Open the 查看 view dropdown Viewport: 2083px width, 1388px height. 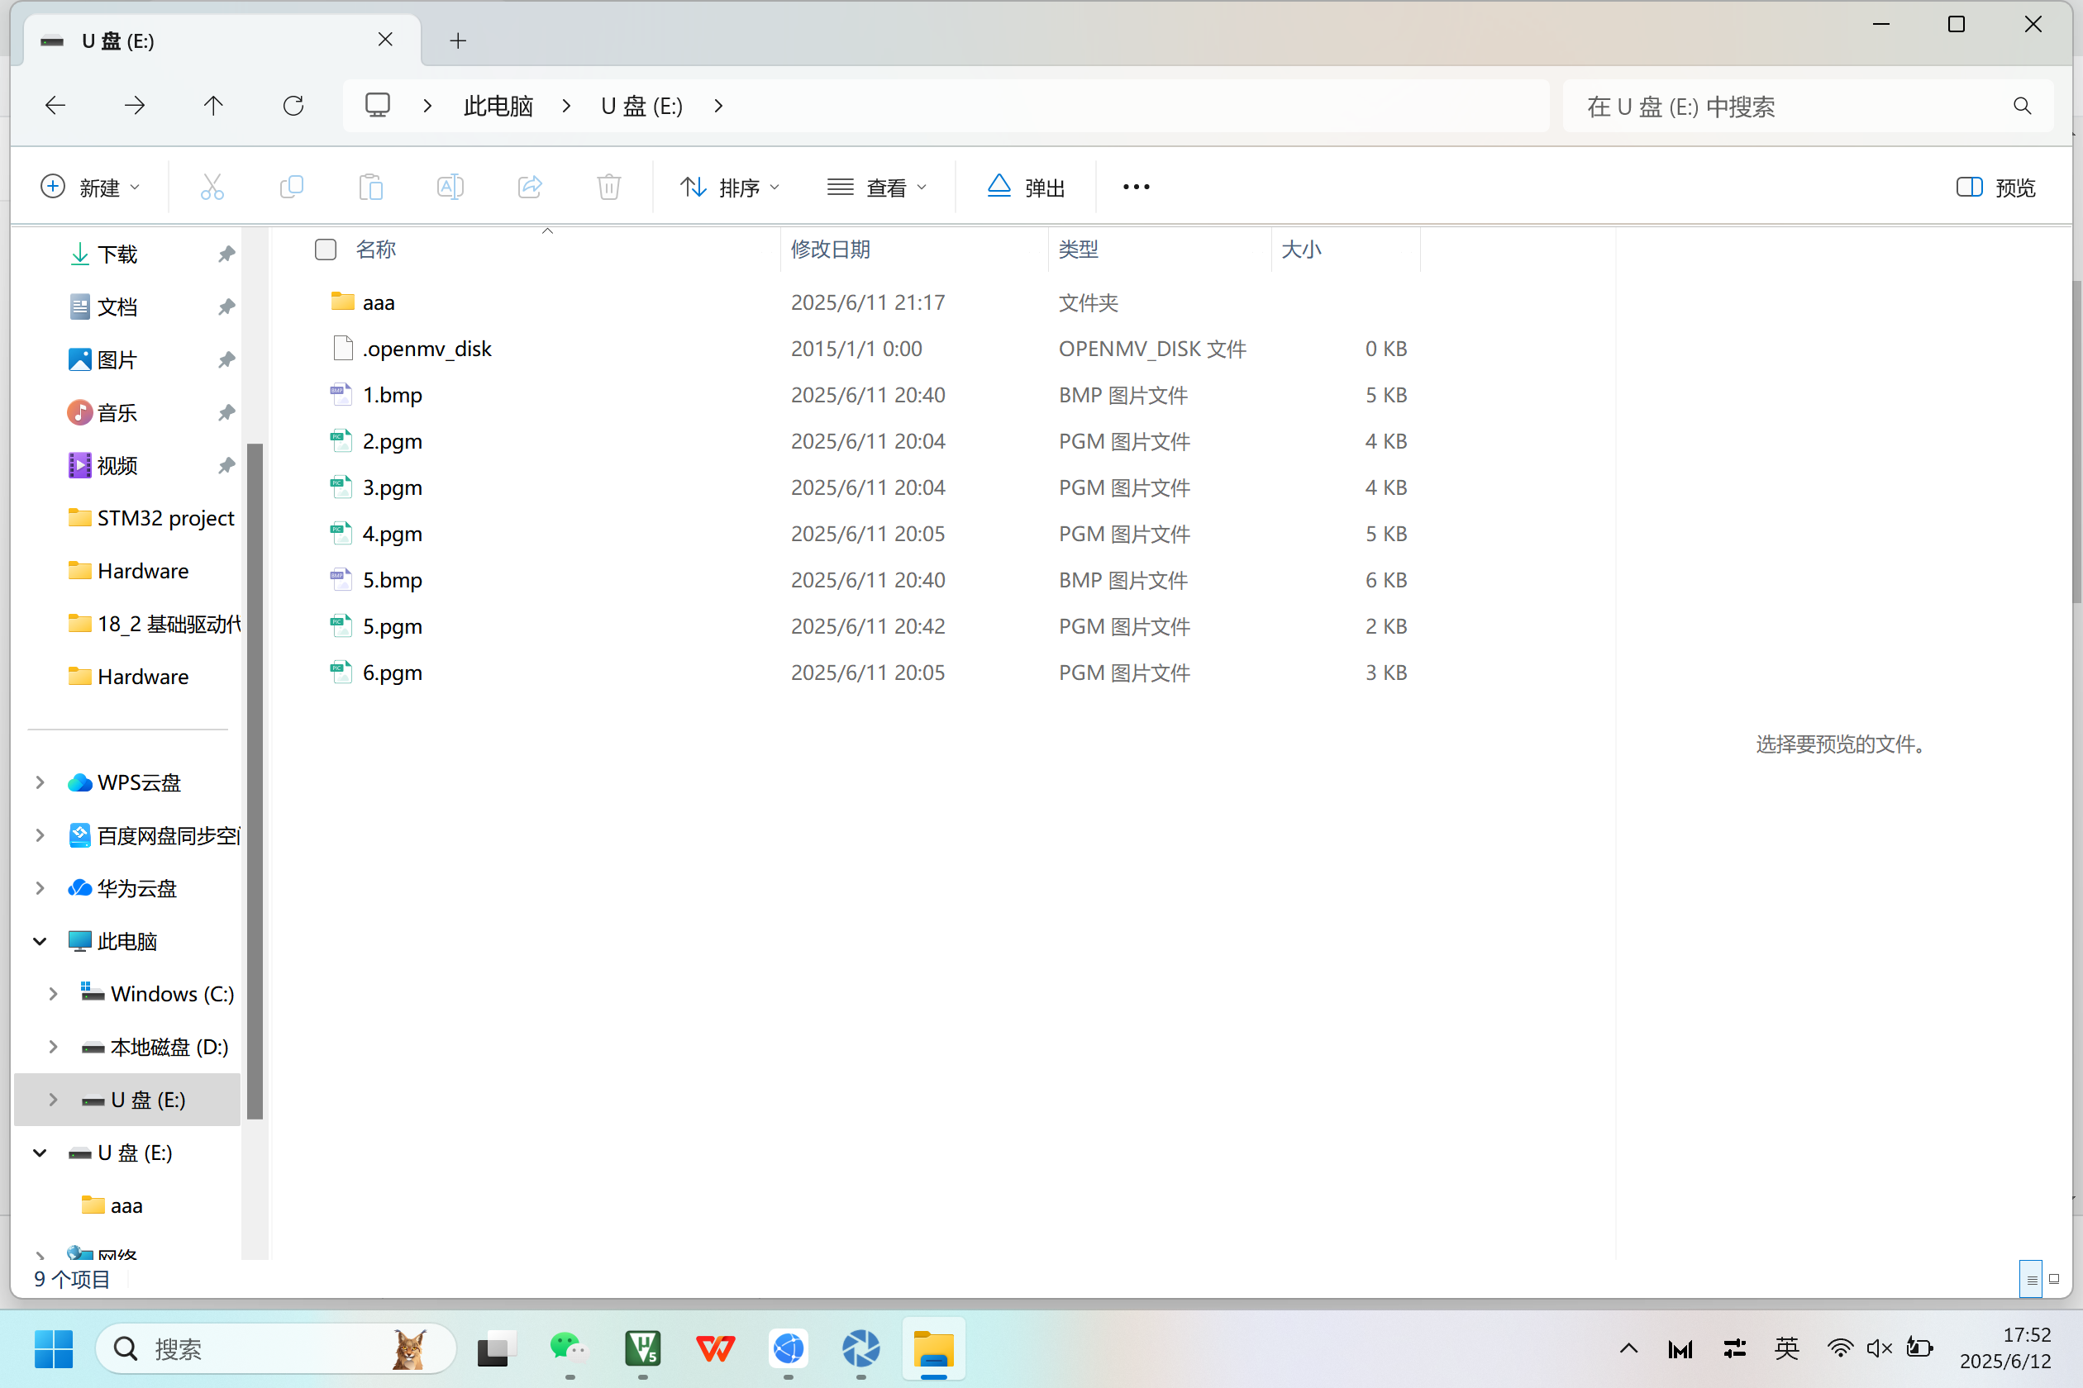pyautogui.click(x=877, y=187)
